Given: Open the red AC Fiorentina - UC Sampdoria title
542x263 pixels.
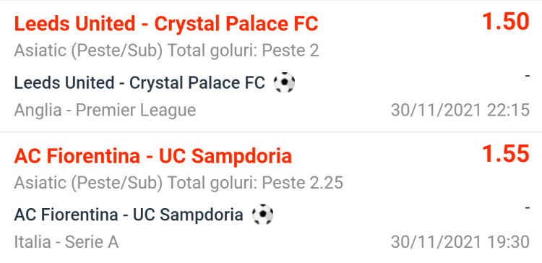Looking at the screenshot, I should [x=153, y=156].
